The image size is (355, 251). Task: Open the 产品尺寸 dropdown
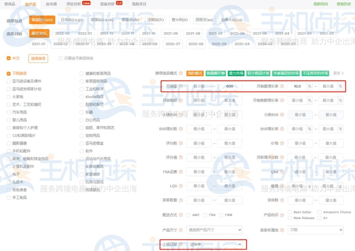[x=214, y=230]
